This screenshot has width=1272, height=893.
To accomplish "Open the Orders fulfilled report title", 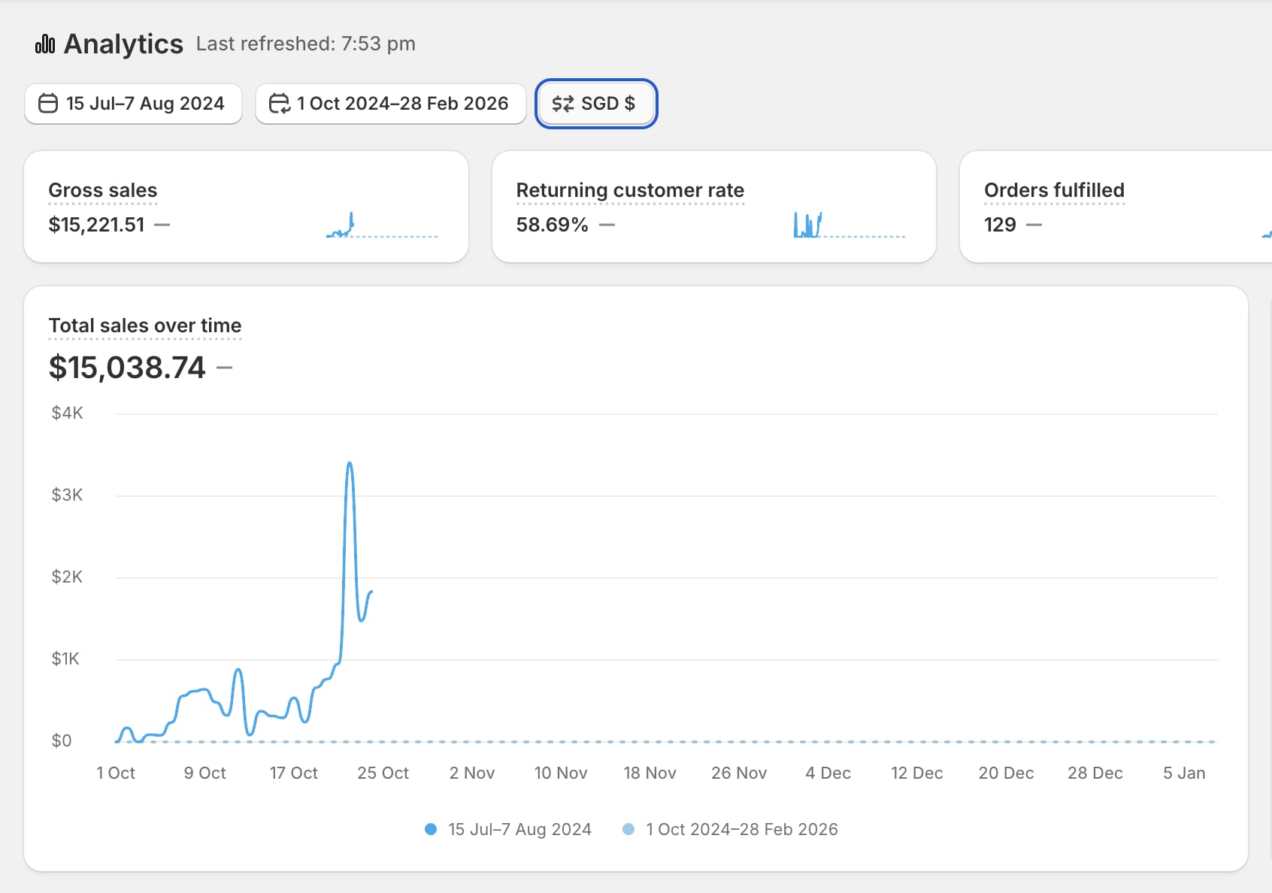I will point(1054,190).
